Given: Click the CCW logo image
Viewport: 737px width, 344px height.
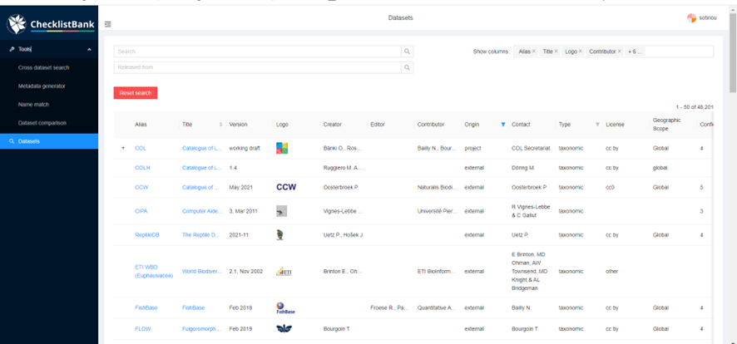Looking at the screenshot, I should [x=286, y=187].
